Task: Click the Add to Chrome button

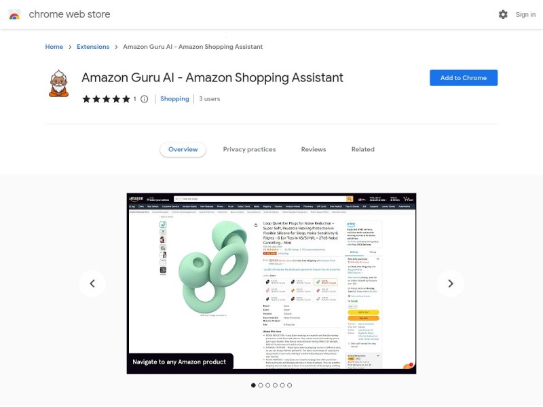Action: pyautogui.click(x=464, y=78)
